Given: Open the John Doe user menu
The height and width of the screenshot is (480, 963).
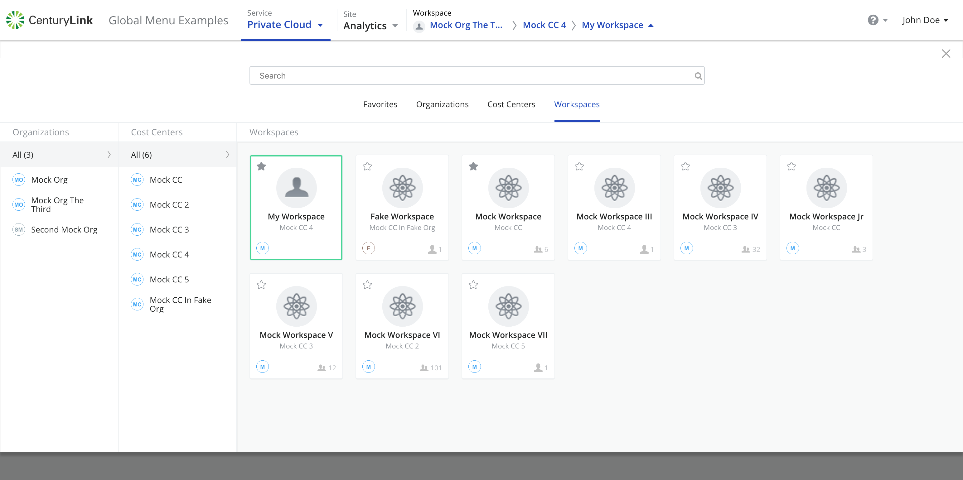Looking at the screenshot, I should pyautogui.click(x=925, y=20).
